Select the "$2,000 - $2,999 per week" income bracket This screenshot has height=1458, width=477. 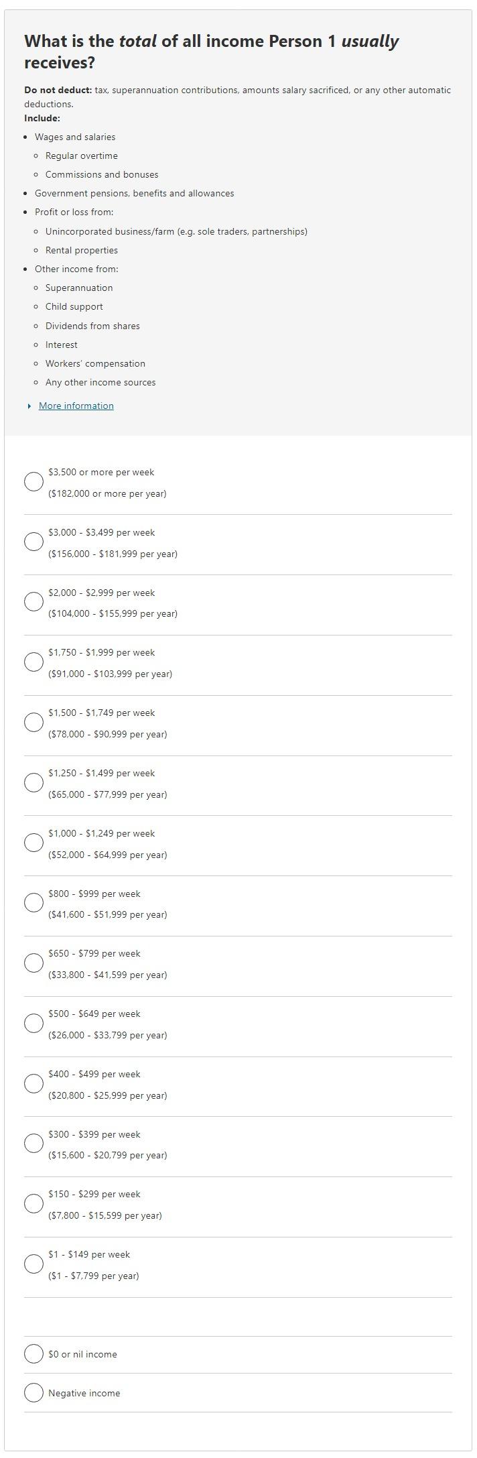pyautogui.click(x=34, y=602)
